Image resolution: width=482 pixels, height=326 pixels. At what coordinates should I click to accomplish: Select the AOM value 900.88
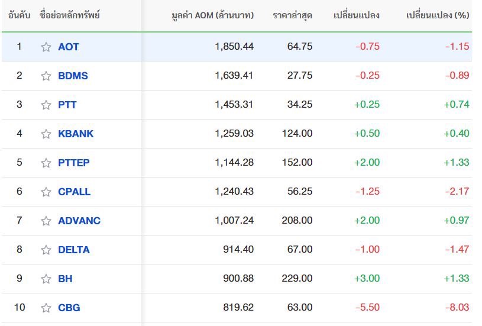pyautogui.click(x=238, y=278)
